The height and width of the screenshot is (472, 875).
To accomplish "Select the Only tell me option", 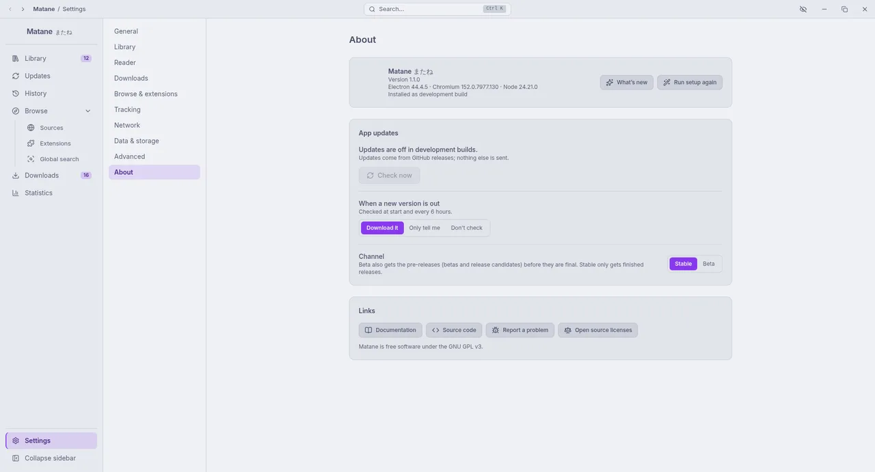I will click(x=425, y=228).
